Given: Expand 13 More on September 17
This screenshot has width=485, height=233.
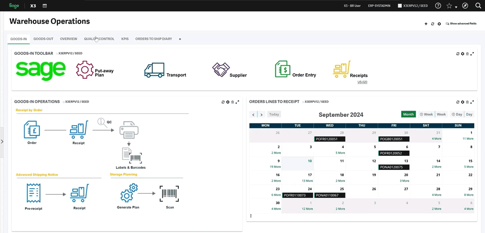Looking at the screenshot, I should coord(307,181).
